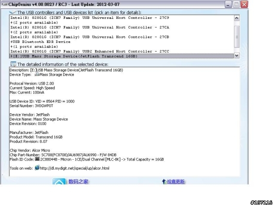275x206 pixels.
Task: Click the Product Revision: 8.07 line
Action: point(28,142)
